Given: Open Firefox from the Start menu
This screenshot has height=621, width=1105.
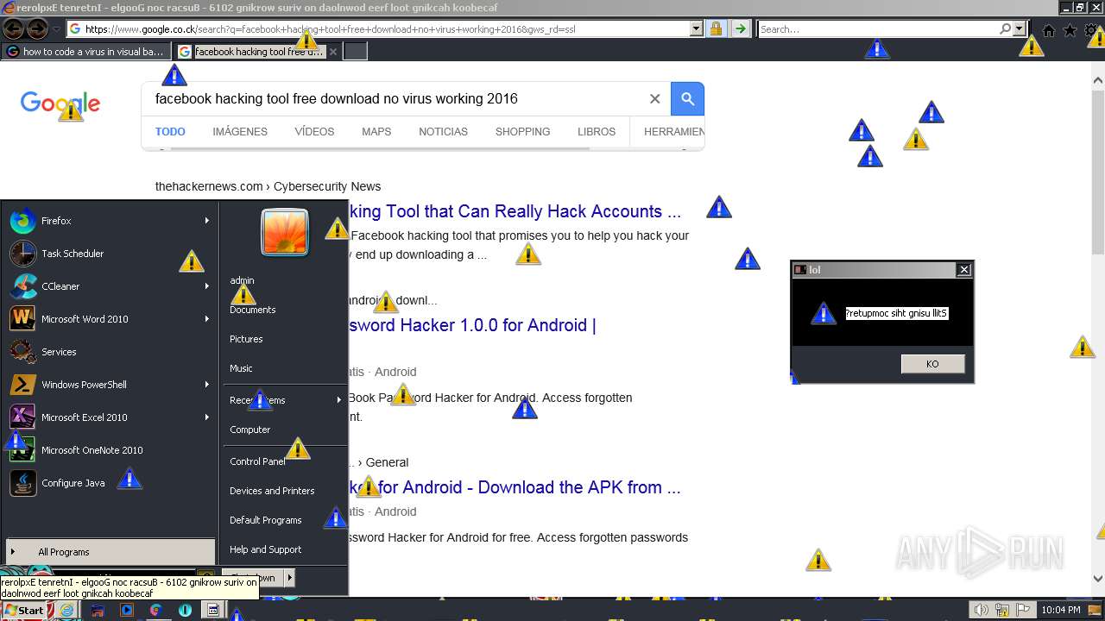Looking at the screenshot, I should (x=109, y=221).
